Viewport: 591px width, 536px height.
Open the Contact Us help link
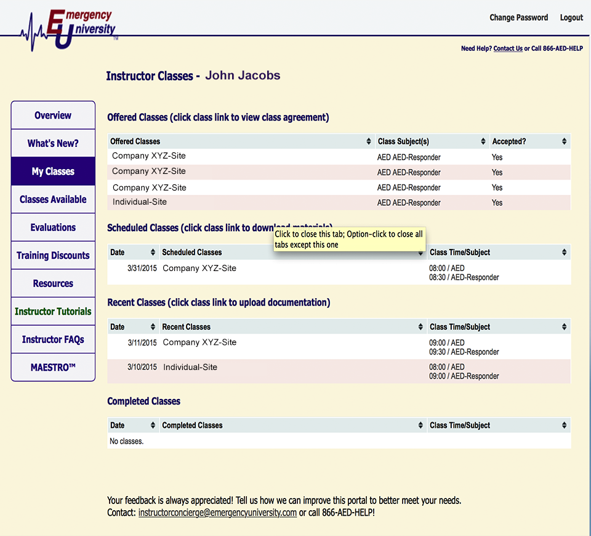click(x=508, y=48)
